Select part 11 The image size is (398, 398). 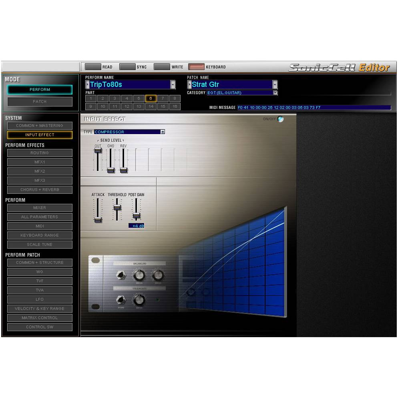tap(115, 107)
